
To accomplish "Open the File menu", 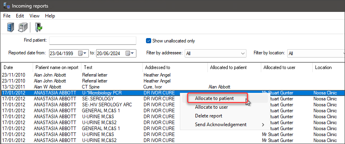I will pos(7,16).
